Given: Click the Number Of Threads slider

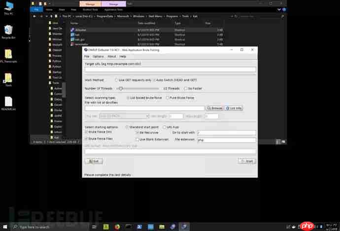Looking at the screenshot, I should [x=137, y=89].
